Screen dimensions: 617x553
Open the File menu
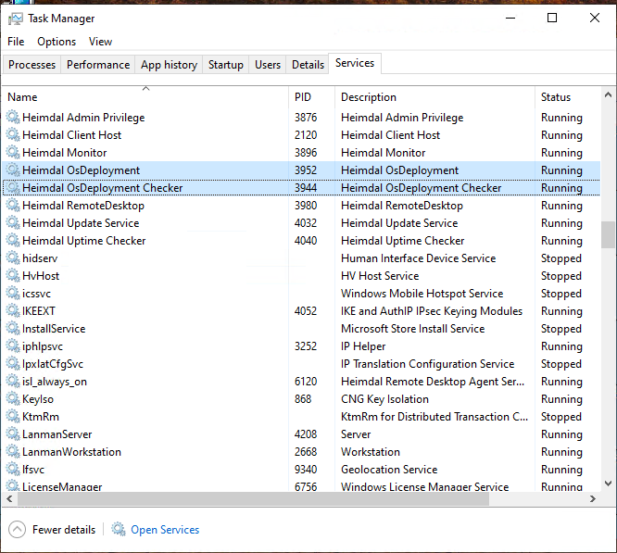16,42
